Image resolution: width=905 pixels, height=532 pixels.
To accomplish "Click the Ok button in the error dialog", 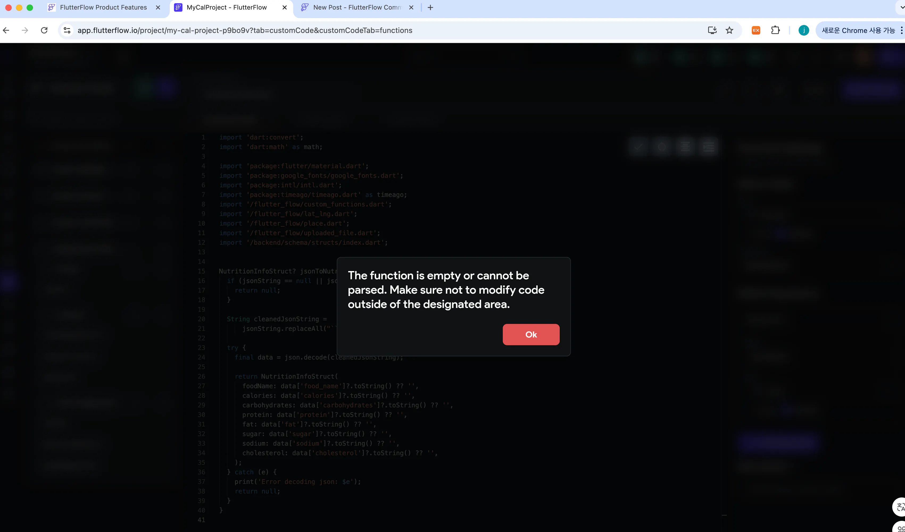I will tap(531, 334).
